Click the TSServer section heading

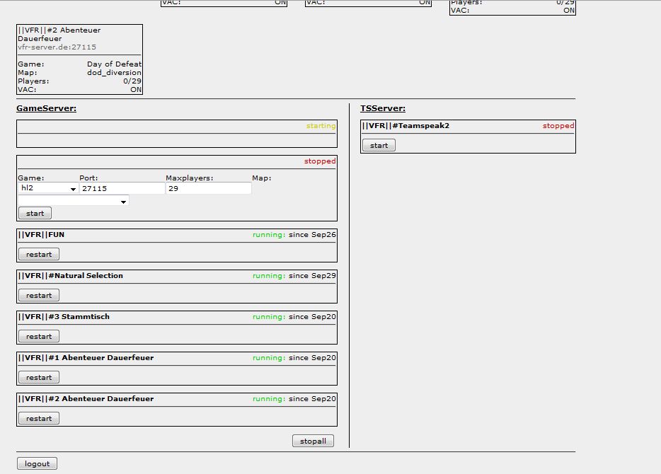coord(383,108)
